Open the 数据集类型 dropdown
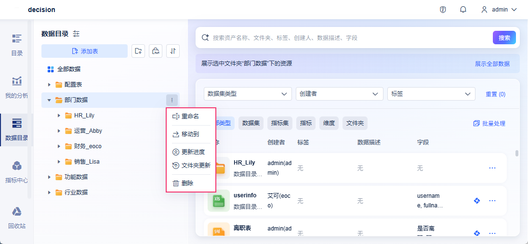Viewport: 528px width, 244px height. (x=248, y=94)
